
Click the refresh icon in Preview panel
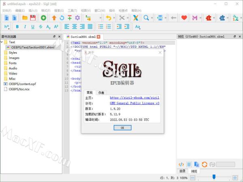click(x=205, y=164)
